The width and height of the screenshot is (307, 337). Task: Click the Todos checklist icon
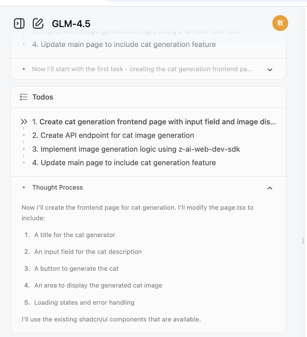tap(23, 97)
